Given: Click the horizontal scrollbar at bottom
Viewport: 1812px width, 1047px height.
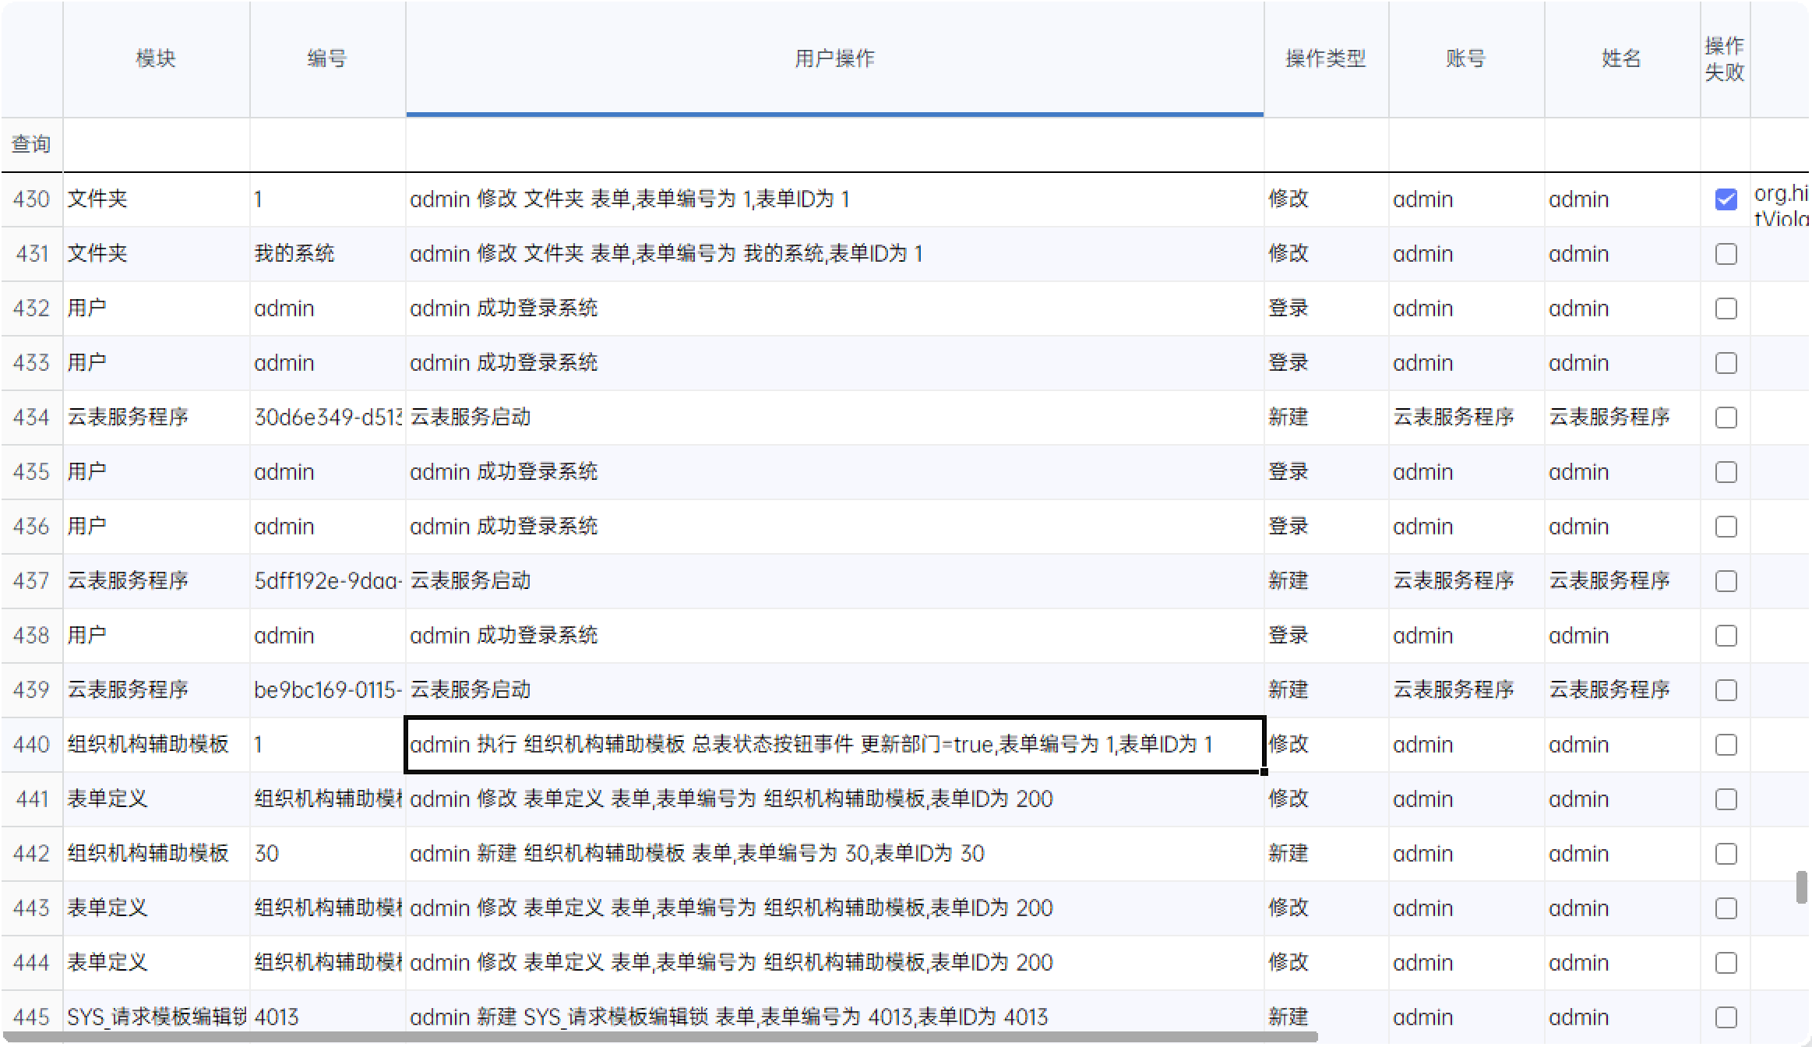Looking at the screenshot, I should coord(661,1037).
